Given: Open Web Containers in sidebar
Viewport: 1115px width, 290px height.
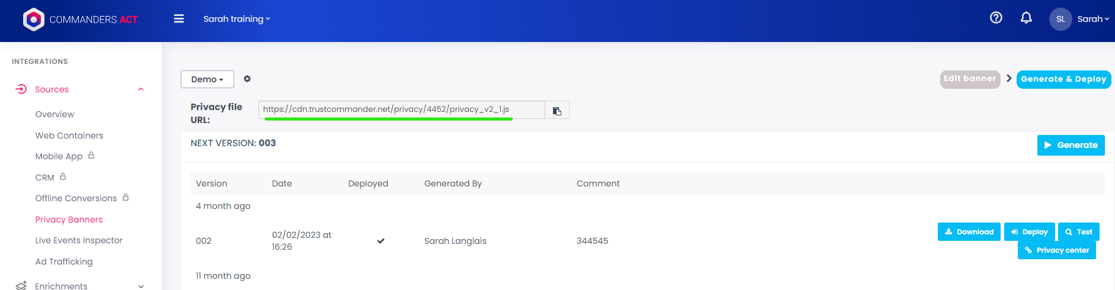Looking at the screenshot, I should pyautogui.click(x=69, y=136).
